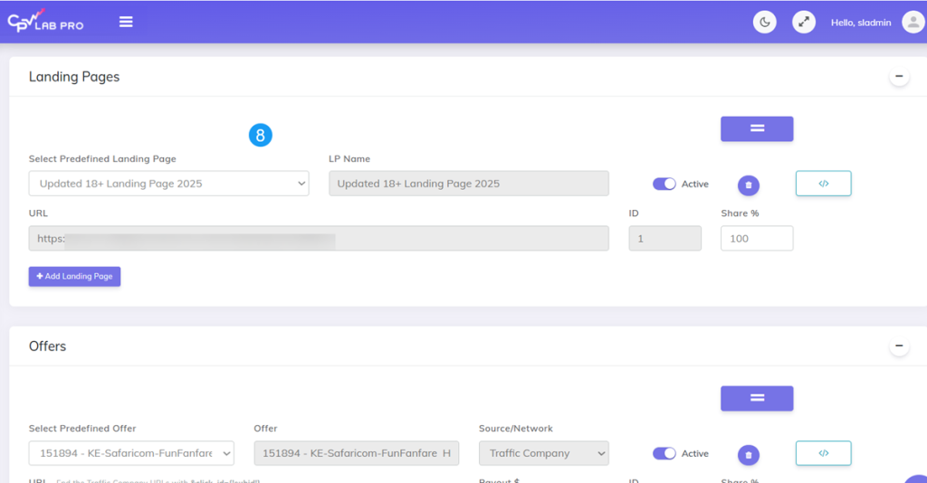Open Select Predefined Landing Page dropdown
The height and width of the screenshot is (483, 927).
pyautogui.click(x=168, y=184)
